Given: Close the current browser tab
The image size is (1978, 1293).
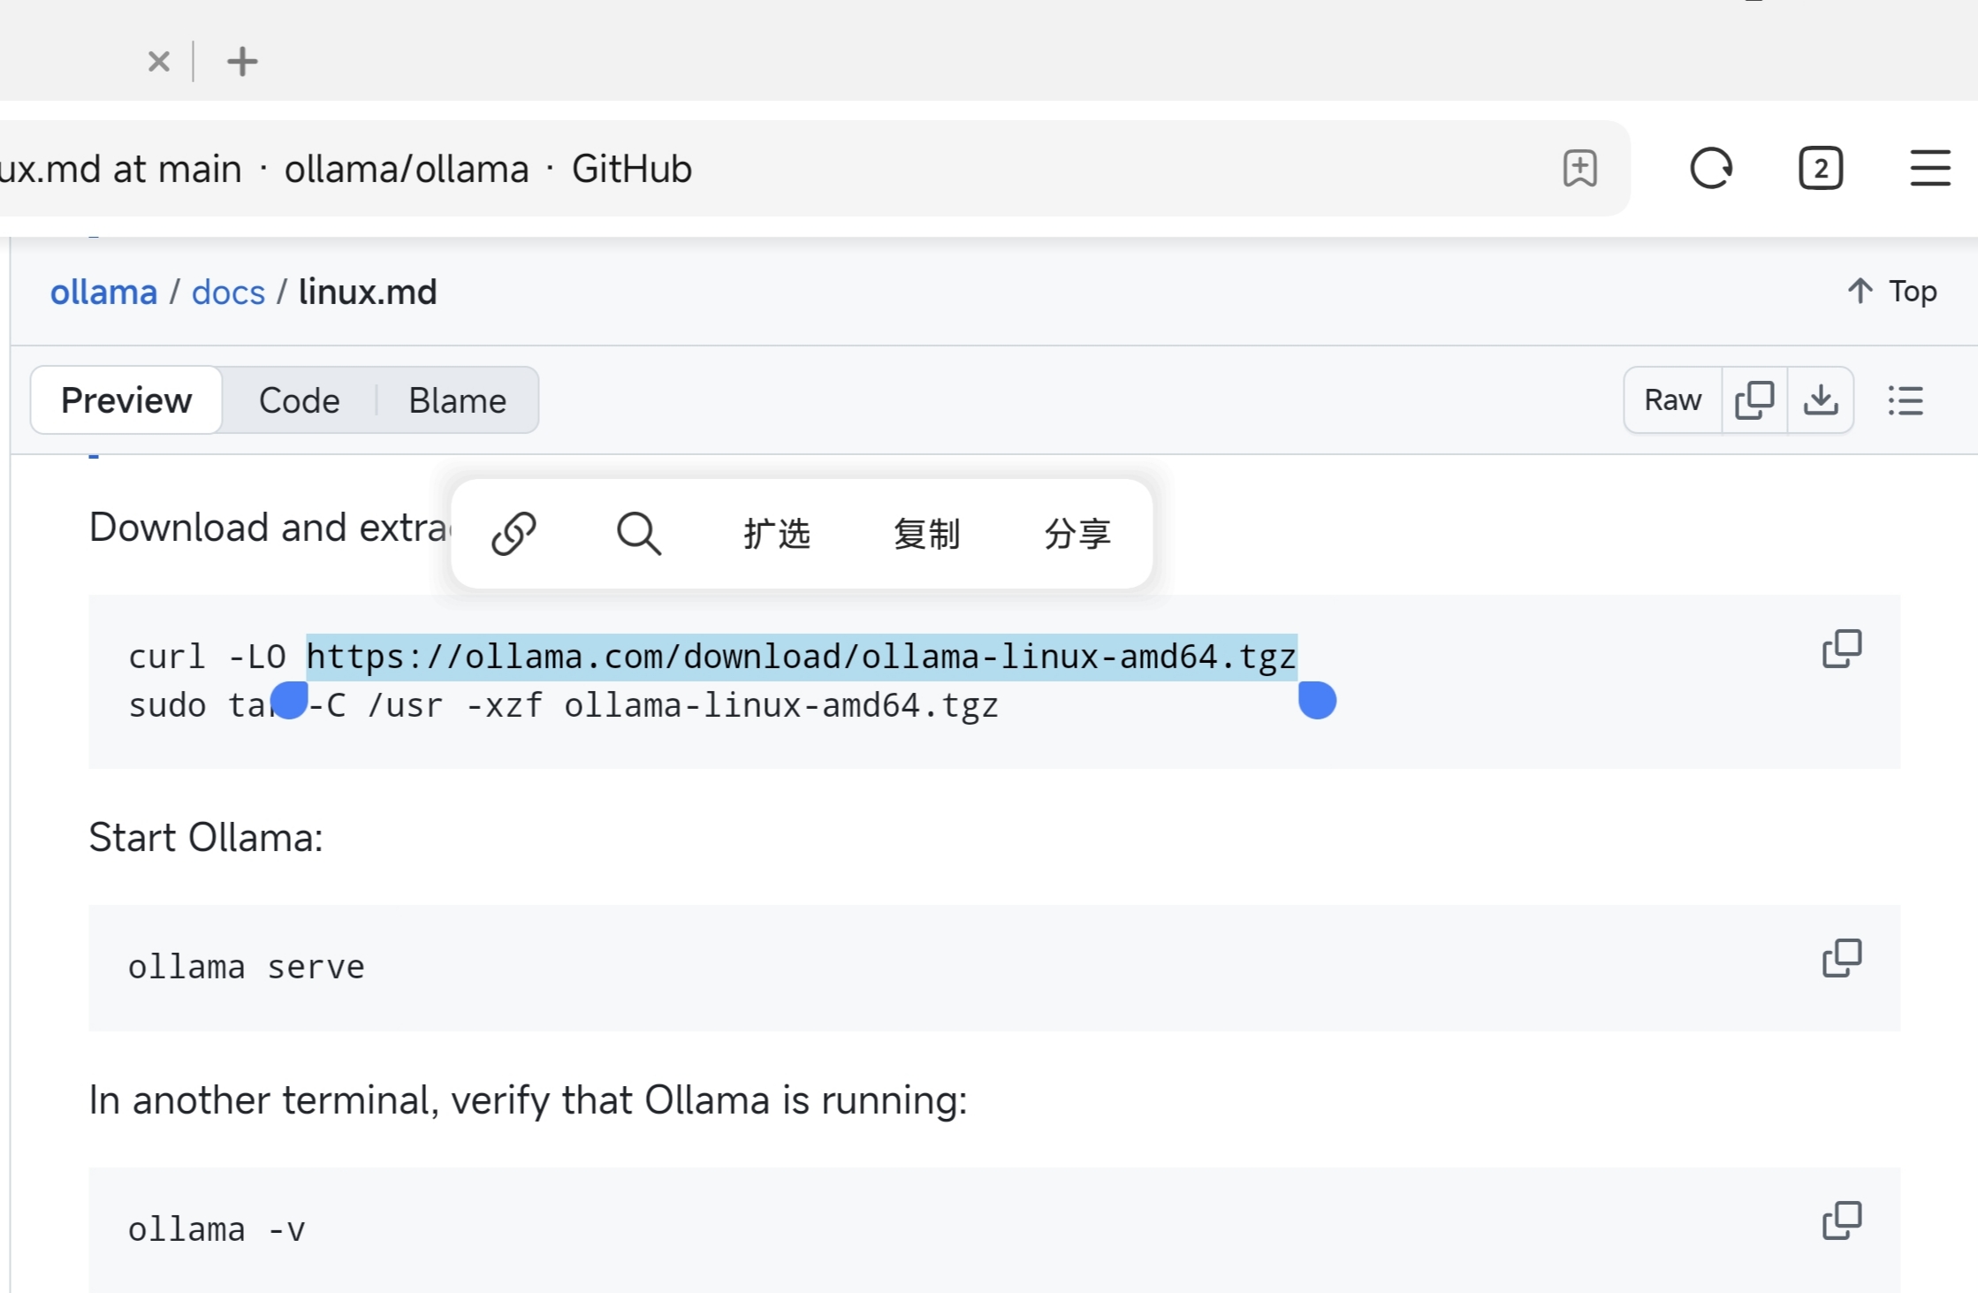Looking at the screenshot, I should tap(159, 62).
